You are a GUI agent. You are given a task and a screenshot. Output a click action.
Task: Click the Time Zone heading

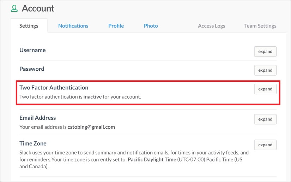[x=33, y=143]
